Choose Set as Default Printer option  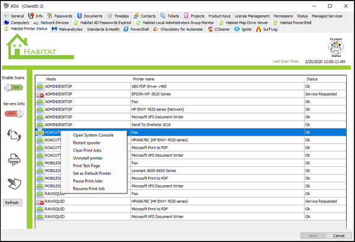[92, 173]
